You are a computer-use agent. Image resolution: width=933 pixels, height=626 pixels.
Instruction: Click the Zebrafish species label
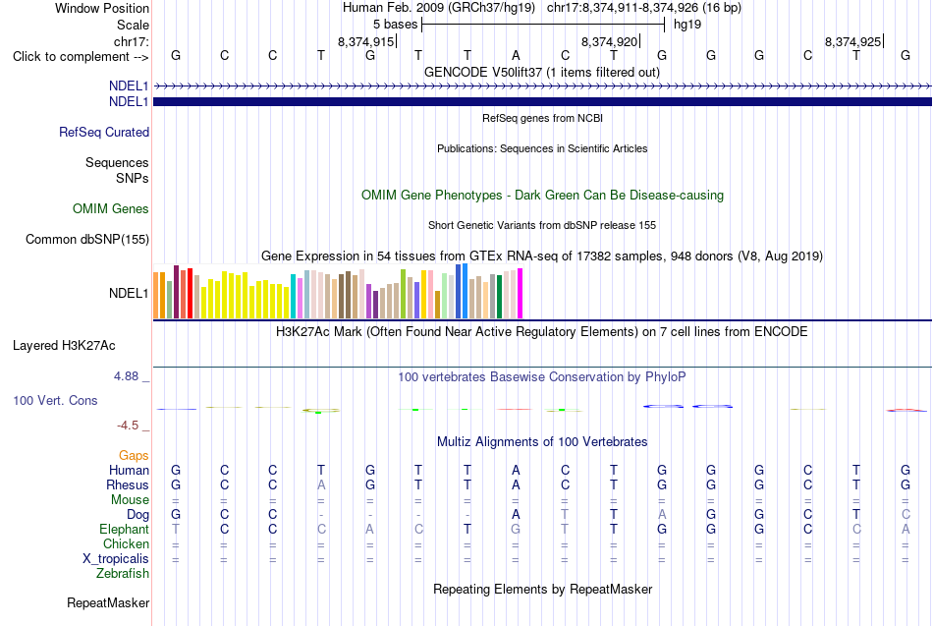click(123, 573)
